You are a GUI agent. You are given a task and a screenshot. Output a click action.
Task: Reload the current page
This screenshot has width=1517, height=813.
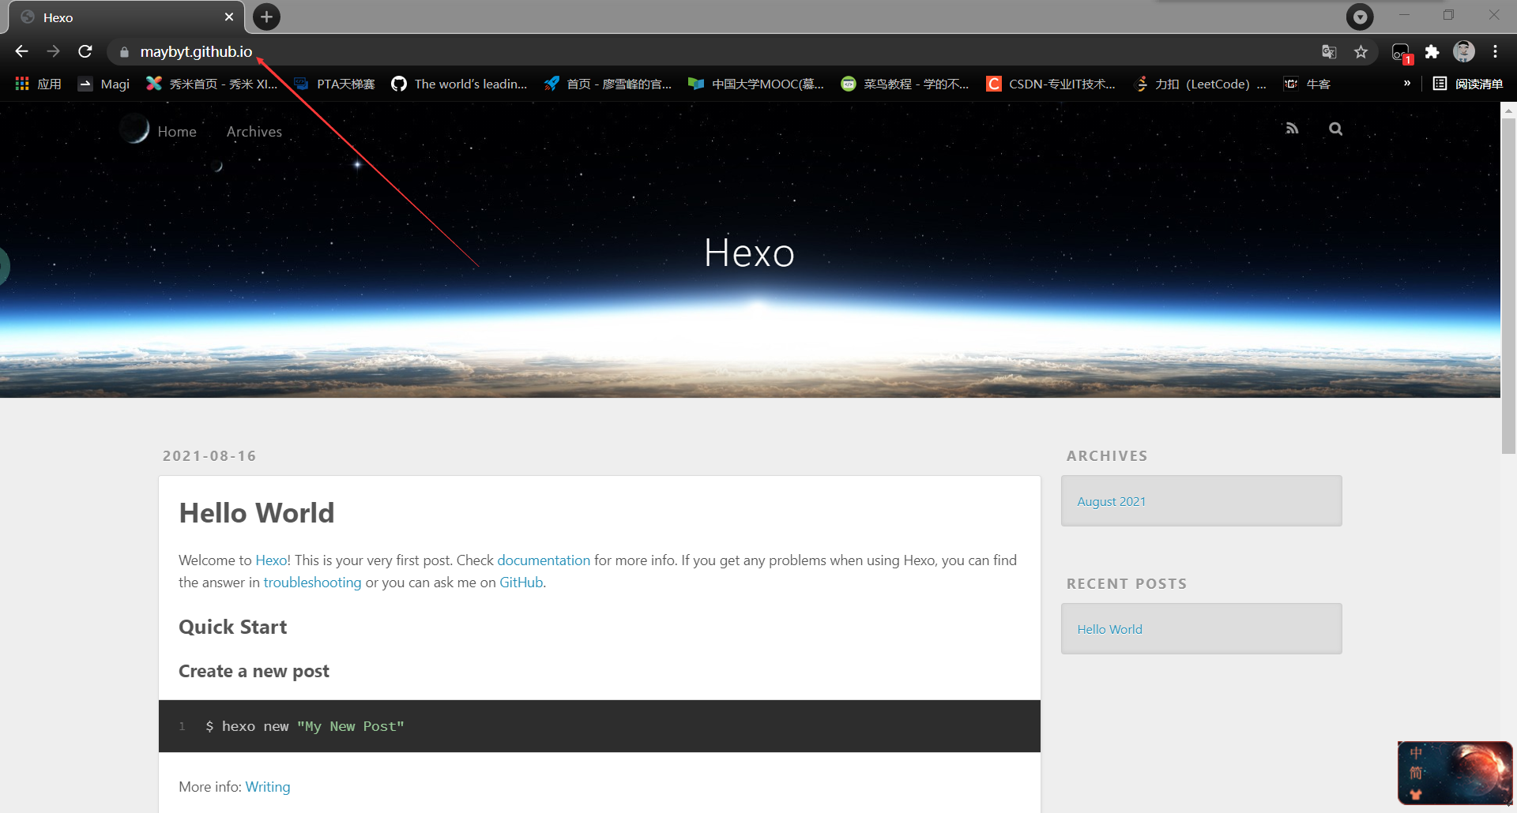click(85, 51)
